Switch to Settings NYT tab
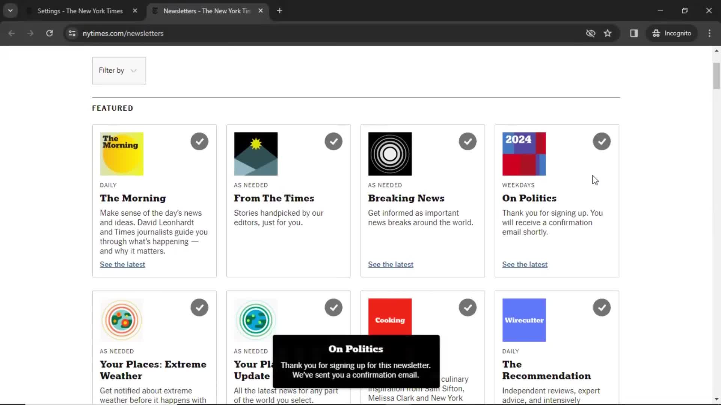Screen dimensions: 721x405 [80, 11]
